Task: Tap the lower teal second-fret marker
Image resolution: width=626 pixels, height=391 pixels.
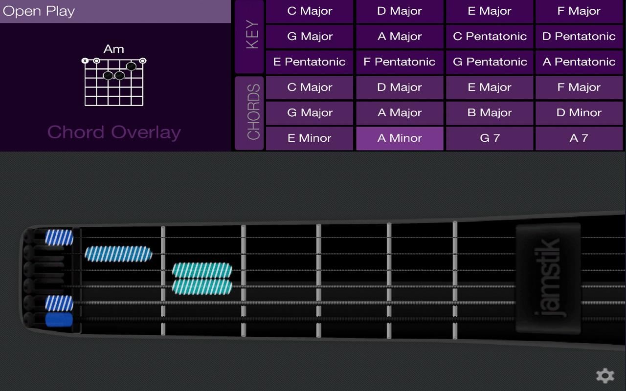Action: point(202,286)
